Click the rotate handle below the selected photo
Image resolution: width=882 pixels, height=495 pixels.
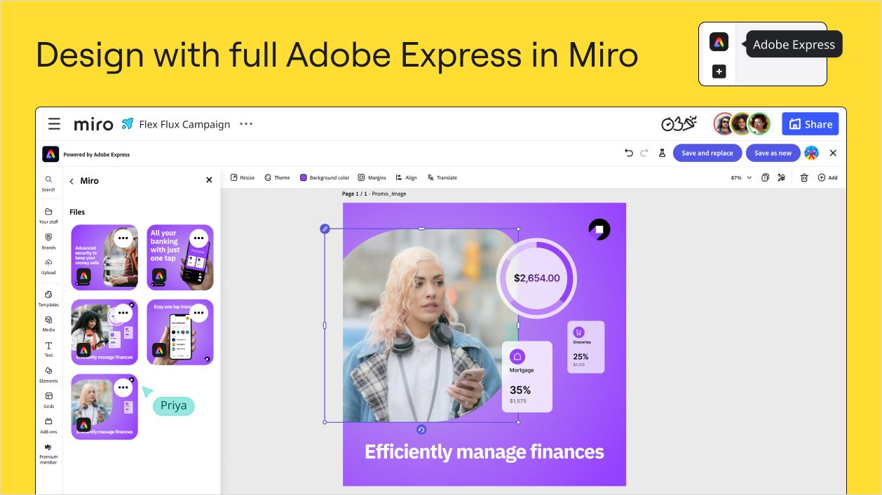[x=421, y=430]
